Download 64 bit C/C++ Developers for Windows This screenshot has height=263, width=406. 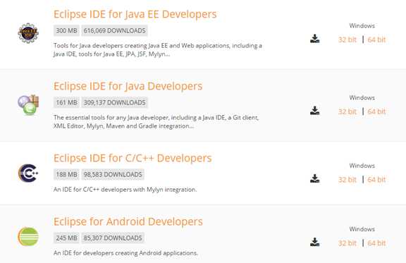click(x=376, y=180)
